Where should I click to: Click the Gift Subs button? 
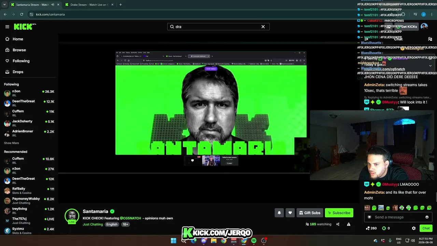click(310, 213)
